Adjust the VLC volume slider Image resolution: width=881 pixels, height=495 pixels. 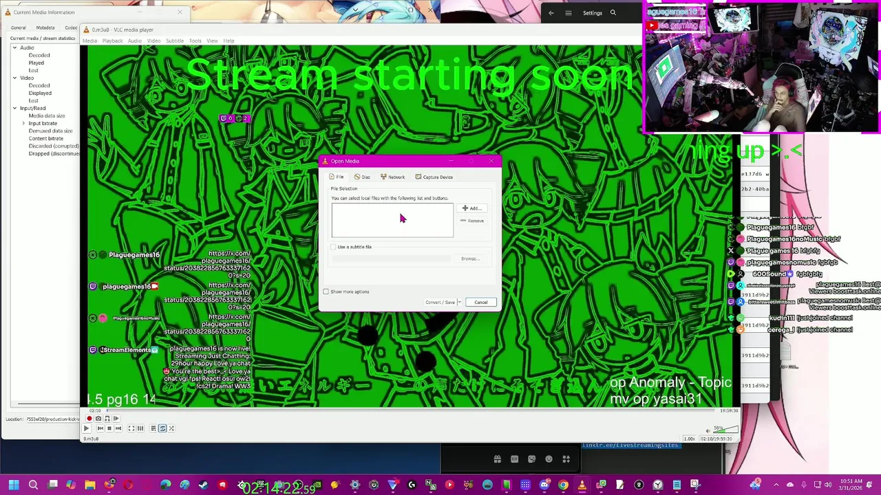coord(726,430)
